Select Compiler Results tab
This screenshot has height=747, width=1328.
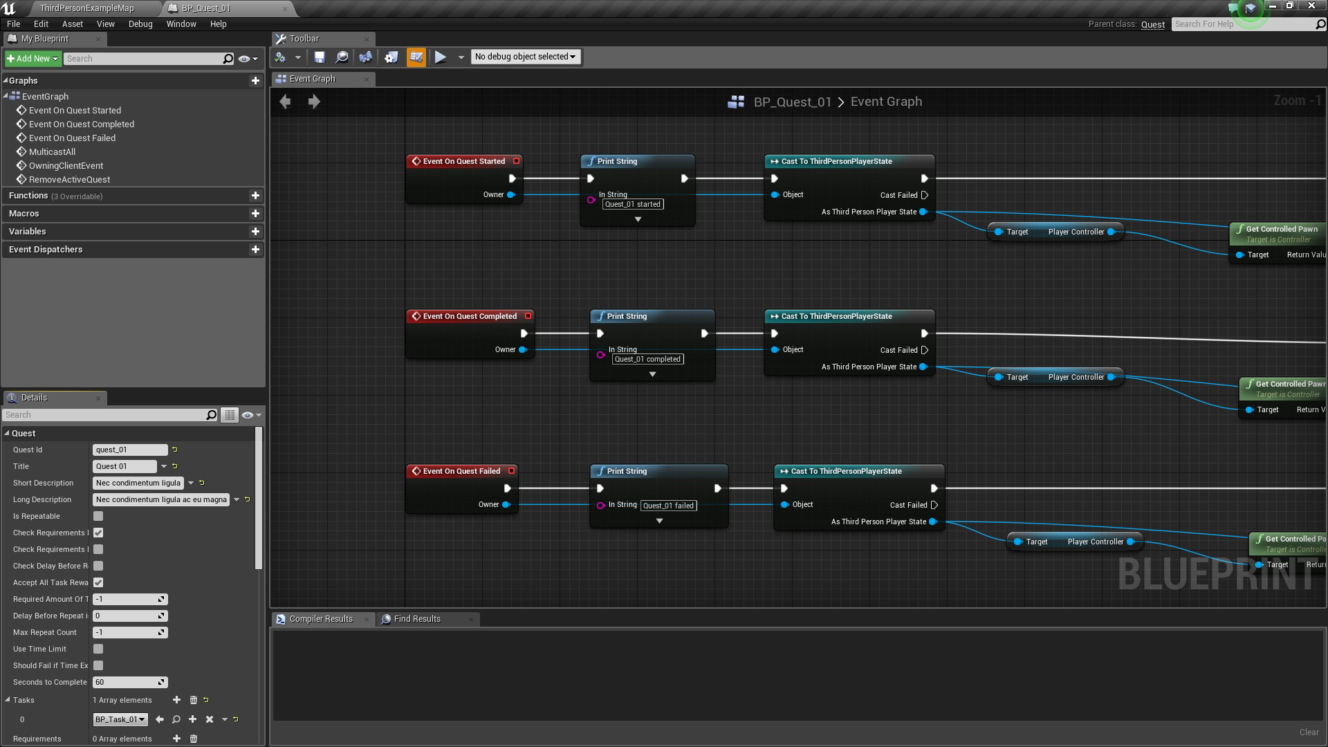click(x=321, y=619)
